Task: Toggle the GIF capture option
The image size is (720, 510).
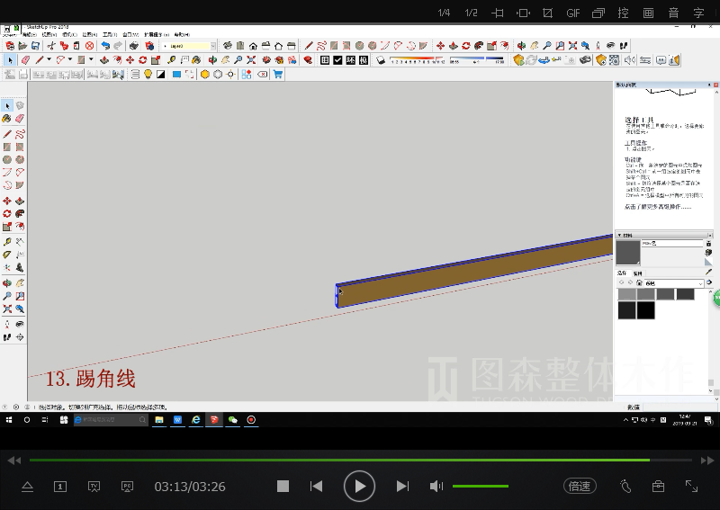Action: coord(573,13)
